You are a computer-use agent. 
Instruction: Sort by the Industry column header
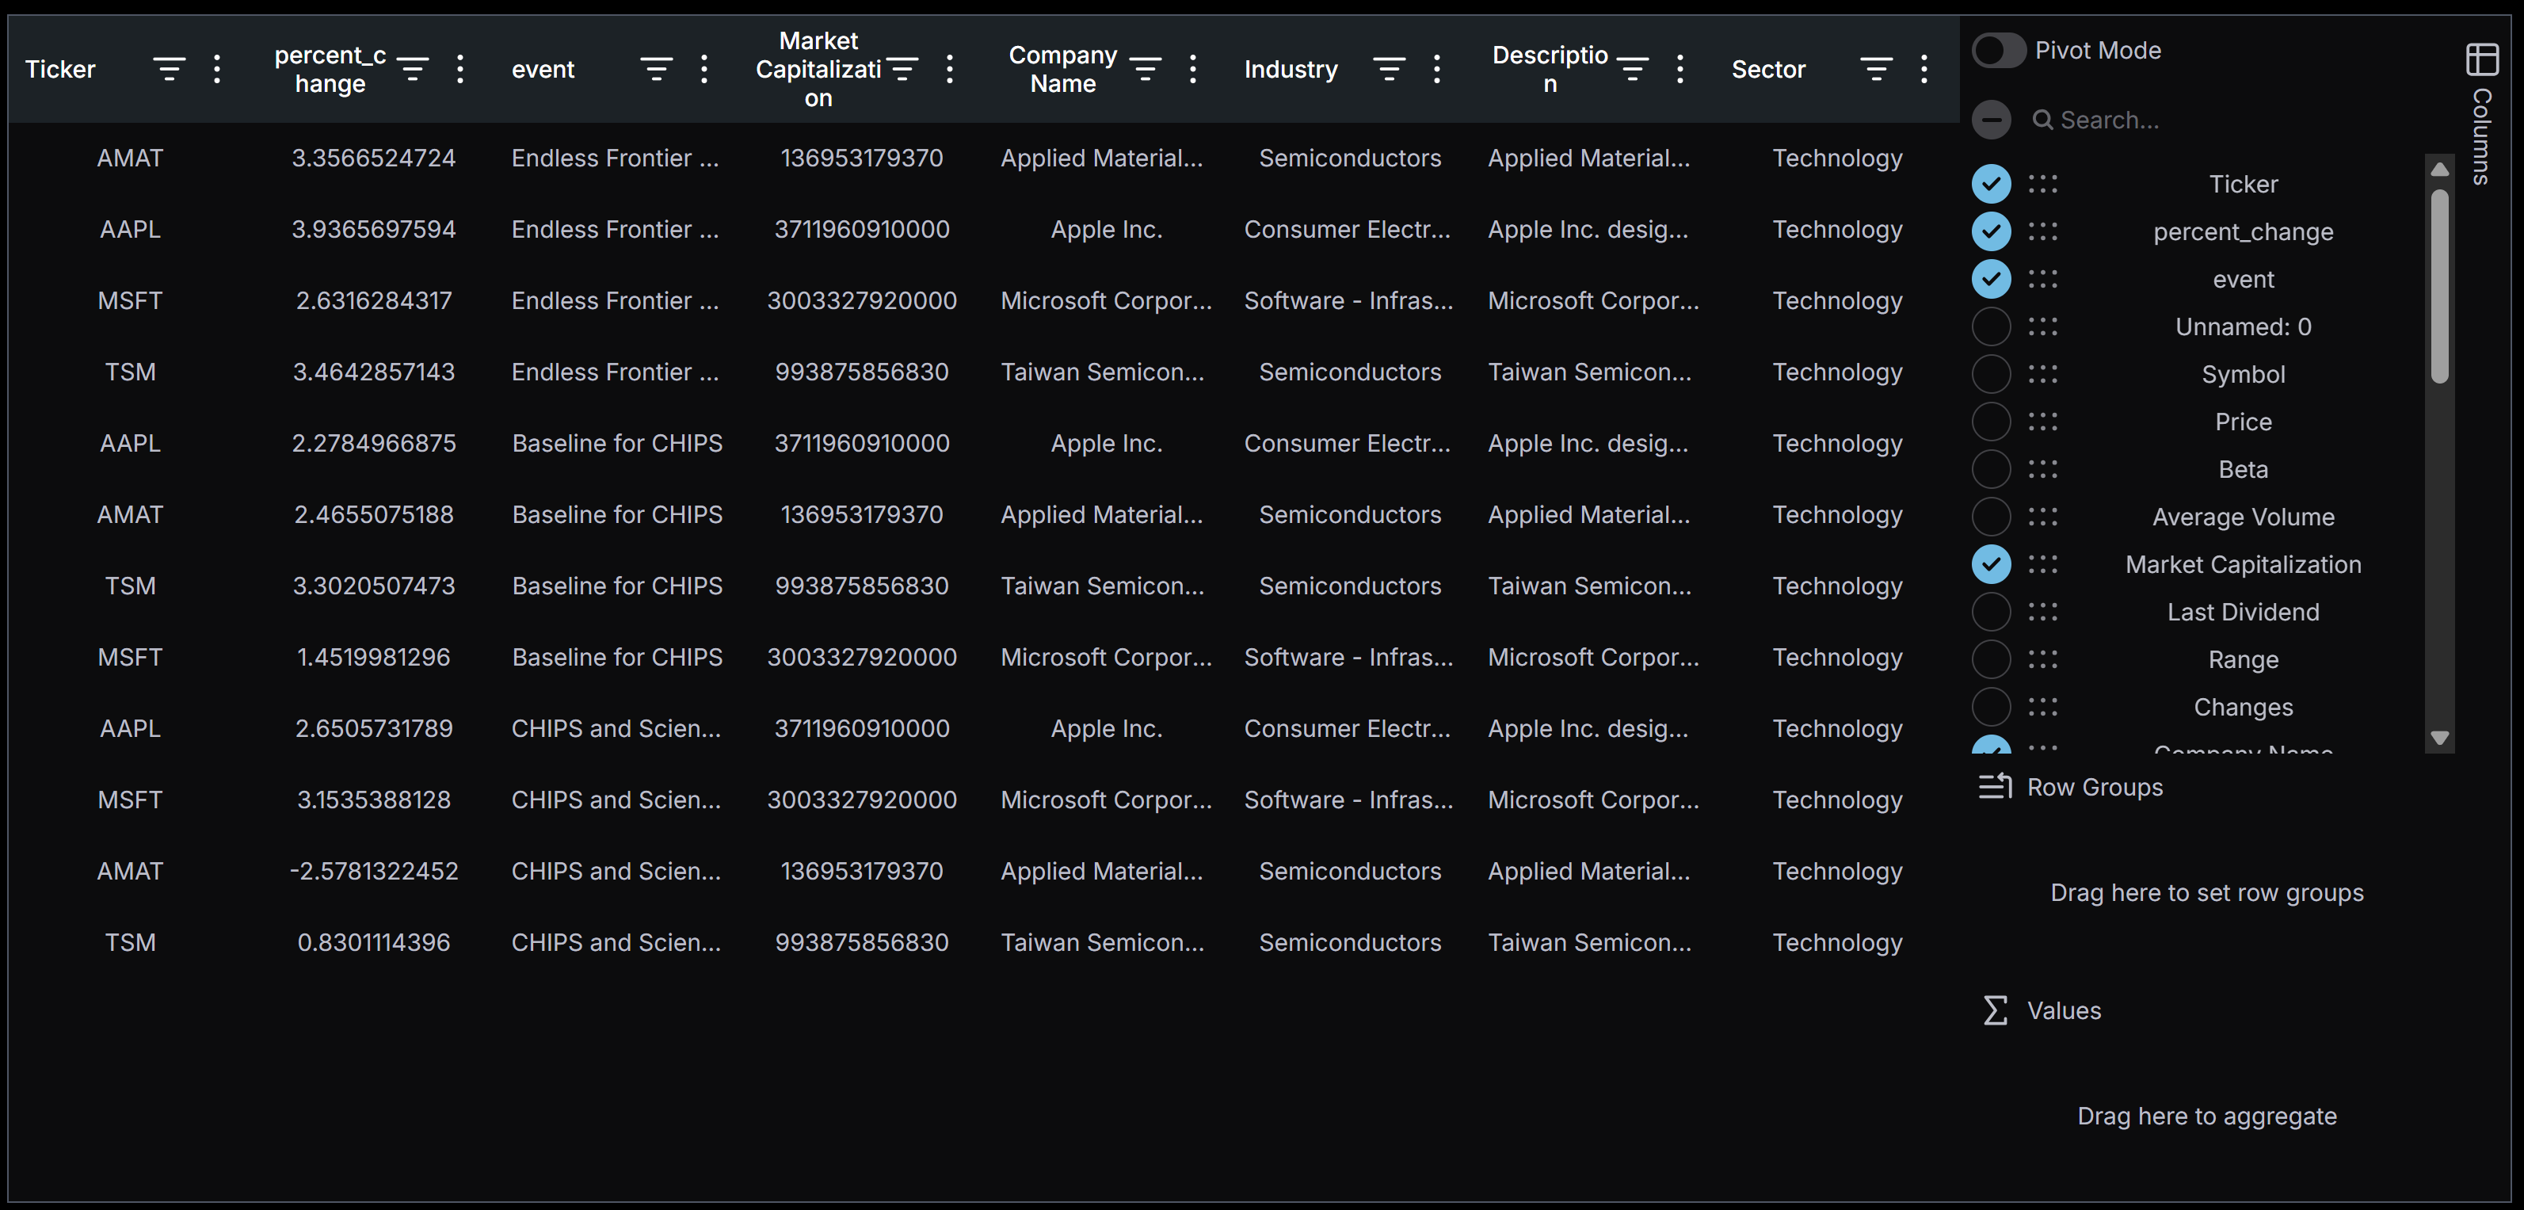coord(1291,70)
